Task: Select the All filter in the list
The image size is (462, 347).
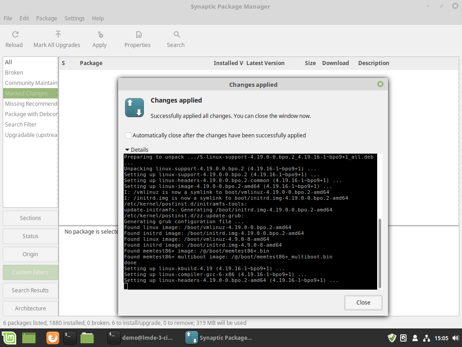Action: 30,62
